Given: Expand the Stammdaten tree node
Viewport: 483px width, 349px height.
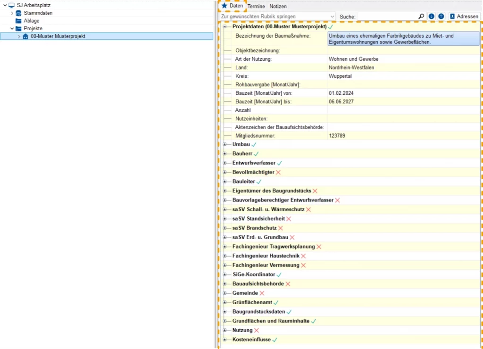Looking at the screenshot, I should tap(12, 13).
